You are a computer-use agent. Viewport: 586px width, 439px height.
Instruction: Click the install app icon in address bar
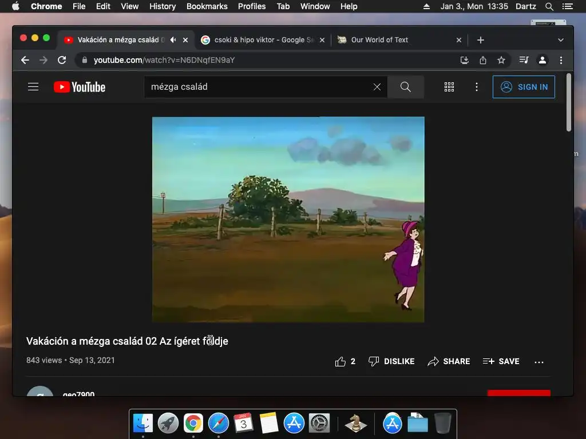click(465, 60)
